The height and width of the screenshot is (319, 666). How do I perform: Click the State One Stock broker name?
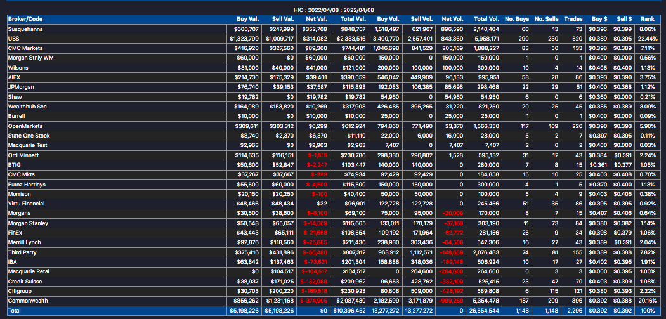(x=29, y=136)
